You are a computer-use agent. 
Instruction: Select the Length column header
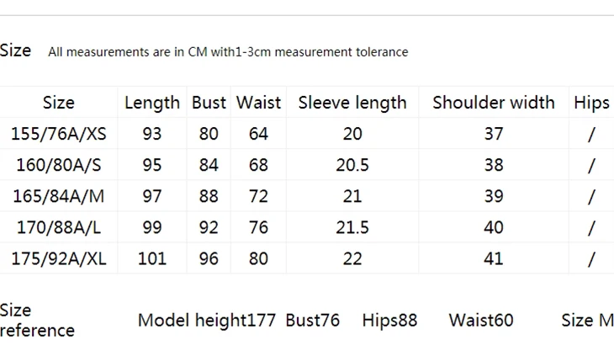tap(152, 104)
